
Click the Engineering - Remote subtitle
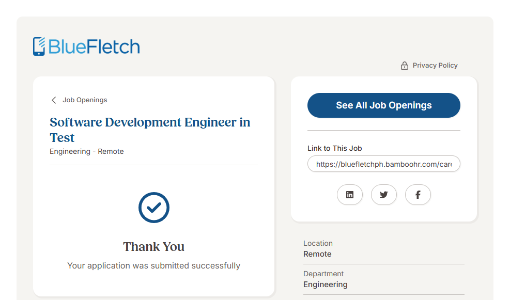click(87, 151)
